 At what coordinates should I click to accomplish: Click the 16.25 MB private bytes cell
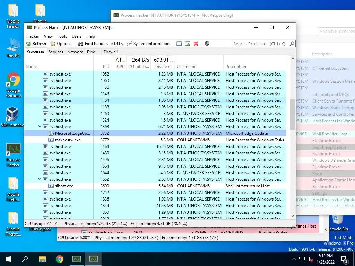point(165,147)
